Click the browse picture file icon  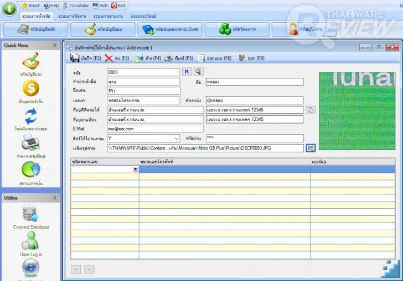click(x=311, y=148)
